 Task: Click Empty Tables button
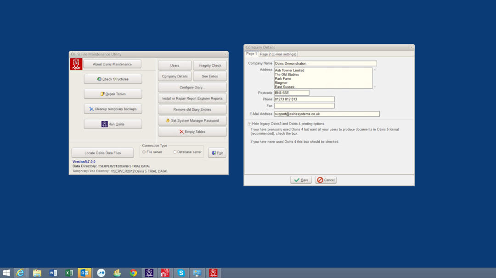pos(192,132)
